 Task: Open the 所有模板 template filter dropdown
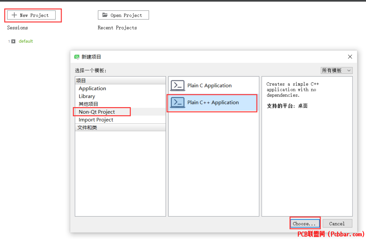tap(337, 71)
